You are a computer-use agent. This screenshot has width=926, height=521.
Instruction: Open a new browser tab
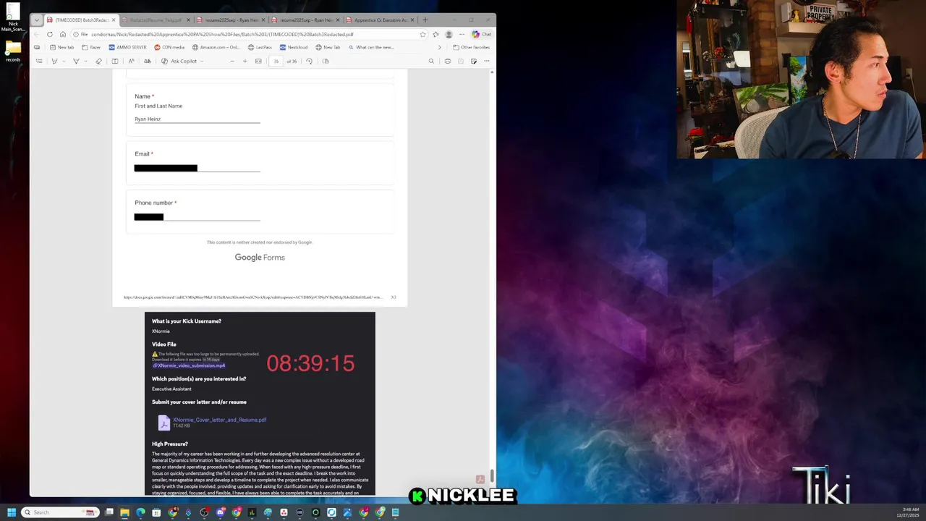(x=425, y=20)
